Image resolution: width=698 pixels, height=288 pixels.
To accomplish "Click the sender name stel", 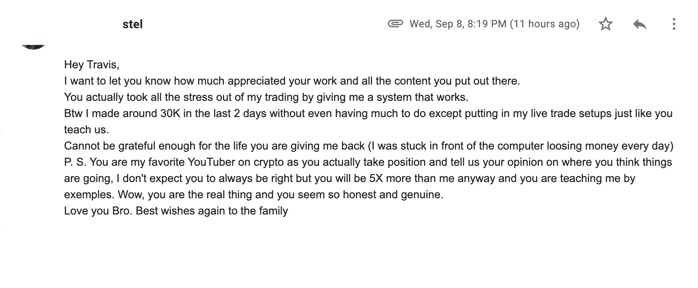I will tap(132, 24).
